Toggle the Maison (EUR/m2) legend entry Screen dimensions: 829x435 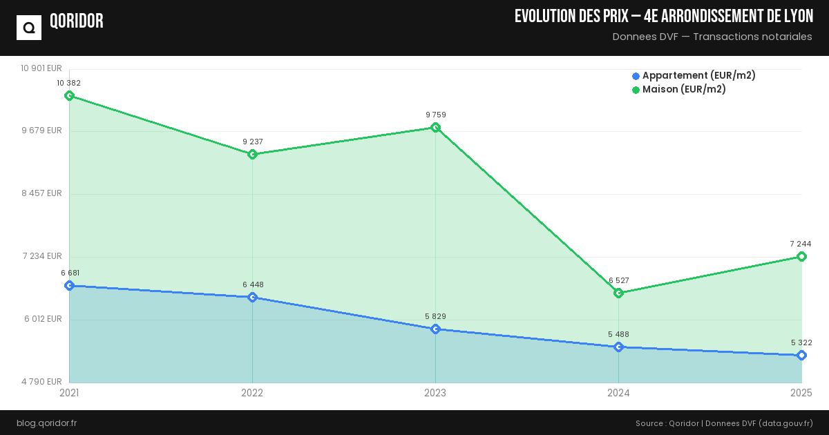(x=684, y=90)
